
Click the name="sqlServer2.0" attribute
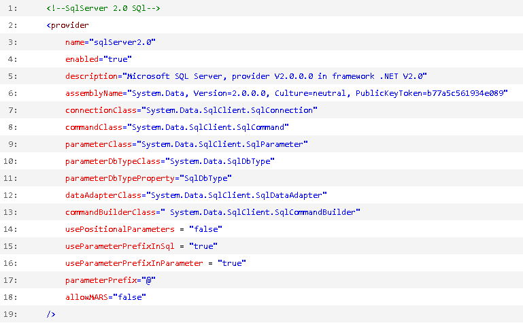click(110, 42)
